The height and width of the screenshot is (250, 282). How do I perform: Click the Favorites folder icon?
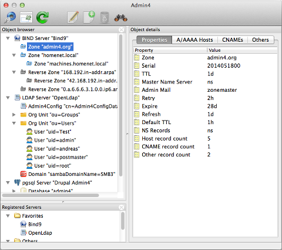coord(17,216)
